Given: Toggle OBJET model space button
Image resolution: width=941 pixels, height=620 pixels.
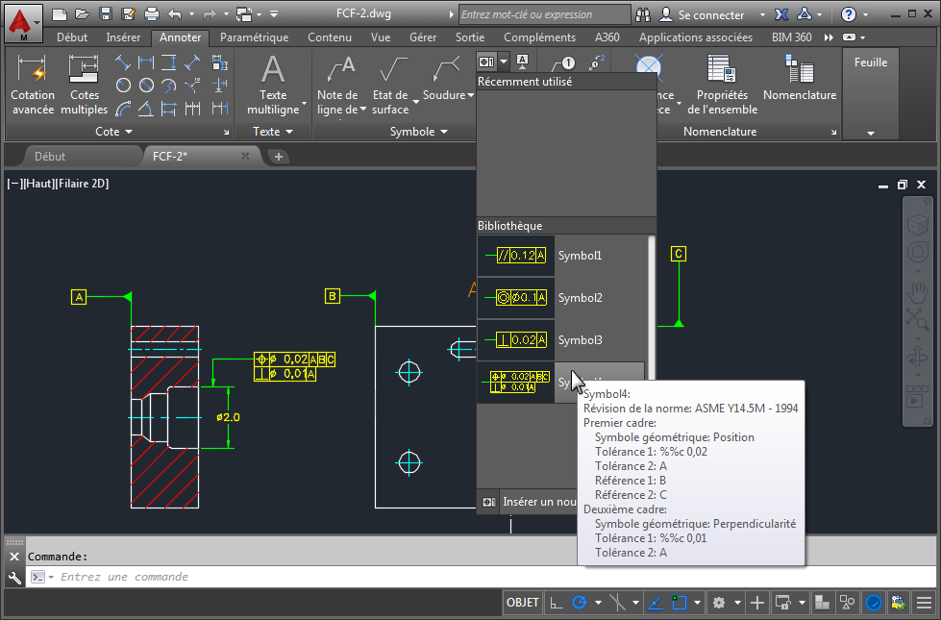Looking at the screenshot, I should pyautogui.click(x=522, y=603).
